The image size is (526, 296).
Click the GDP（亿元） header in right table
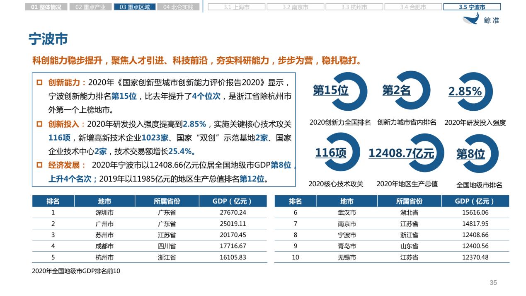click(475, 201)
